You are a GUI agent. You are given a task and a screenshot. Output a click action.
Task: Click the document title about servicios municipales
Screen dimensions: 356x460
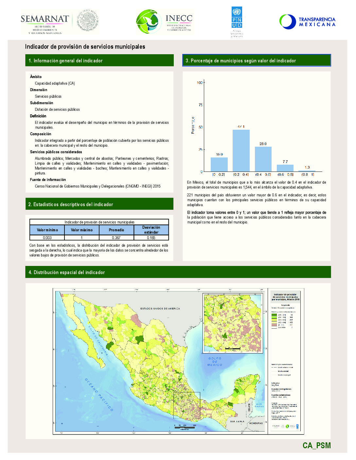pyautogui.click(x=85, y=47)
